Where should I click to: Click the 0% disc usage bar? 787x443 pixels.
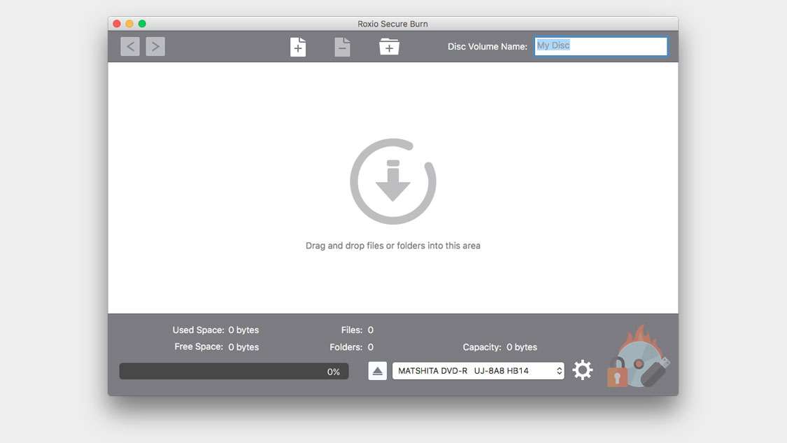point(234,372)
